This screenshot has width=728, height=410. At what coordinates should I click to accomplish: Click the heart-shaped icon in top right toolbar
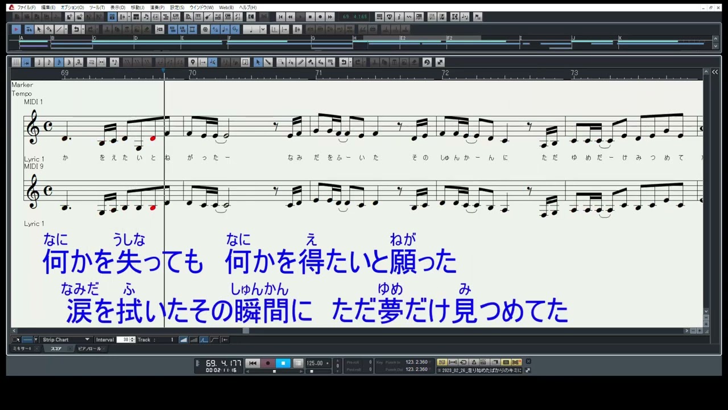pos(390,17)
